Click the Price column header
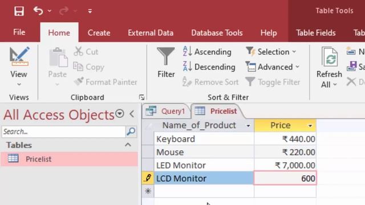 pyautogui.click(x=285, y=125)
